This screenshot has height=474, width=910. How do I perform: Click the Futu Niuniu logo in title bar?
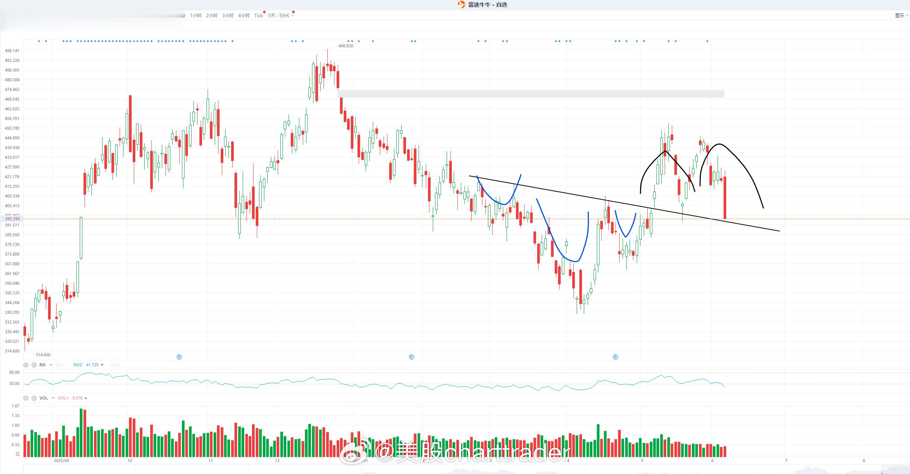462,4
